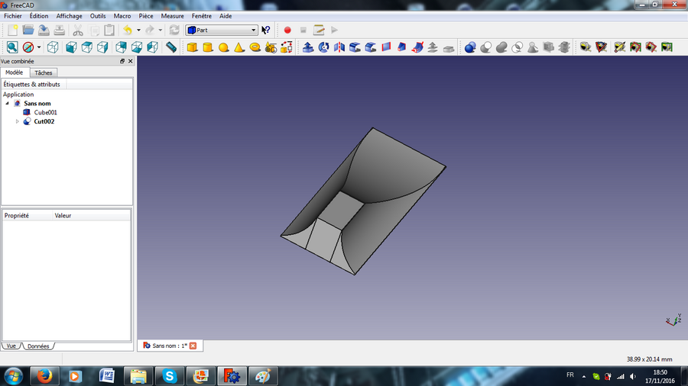The height and width of the screenshot is (386, 688).
Task: Open the draw style dropdown arrow
Action: tap(39, 47)
